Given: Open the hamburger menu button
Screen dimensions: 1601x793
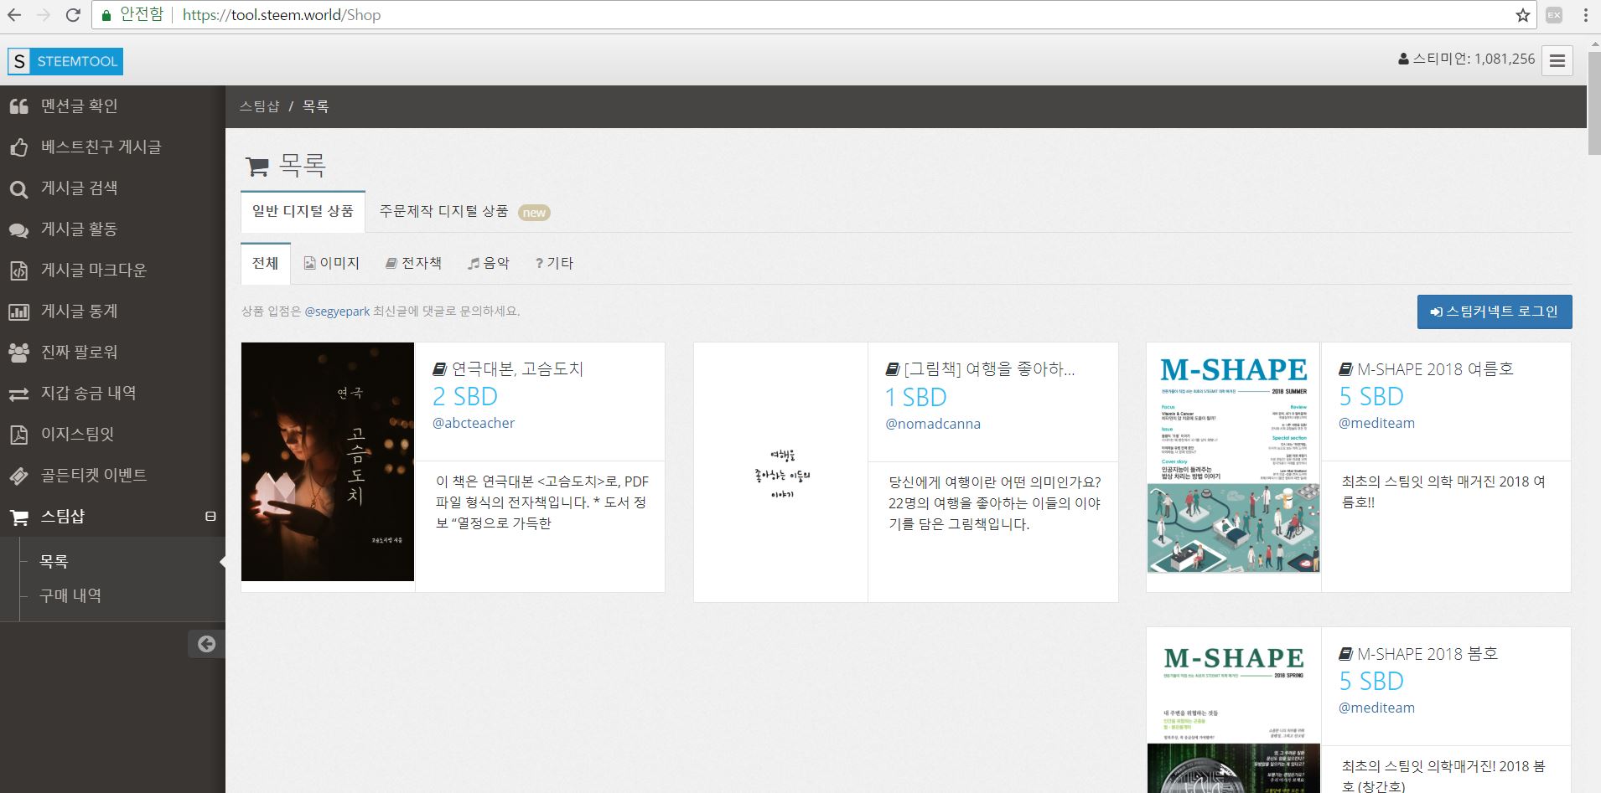Looking at the screenshot, I should point(1557,60).
